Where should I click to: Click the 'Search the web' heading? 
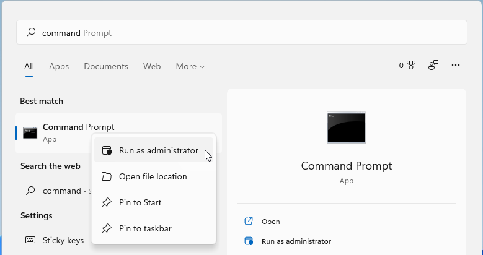(x=50, y=166)
